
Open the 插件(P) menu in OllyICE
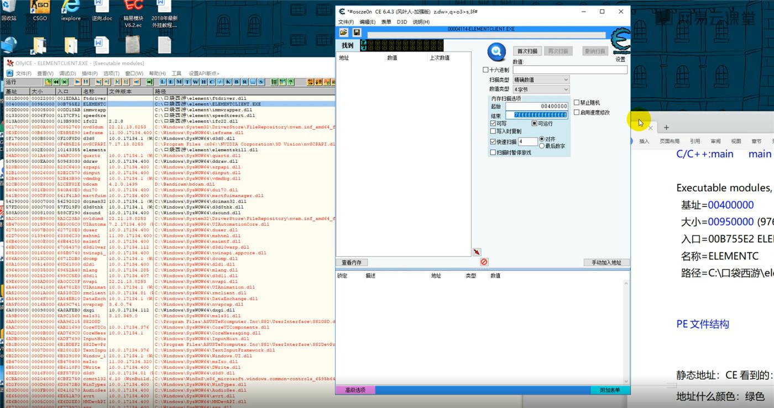point(90,73)
